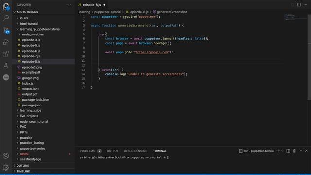The height and width of the screenshot is (175, 311).
Task: Open output.json file
Action: (x=30, y=88)
